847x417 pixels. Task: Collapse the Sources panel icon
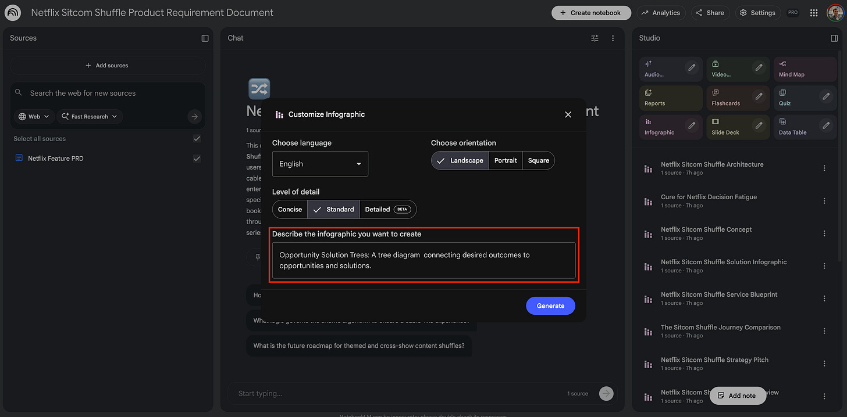pos(205,38)
